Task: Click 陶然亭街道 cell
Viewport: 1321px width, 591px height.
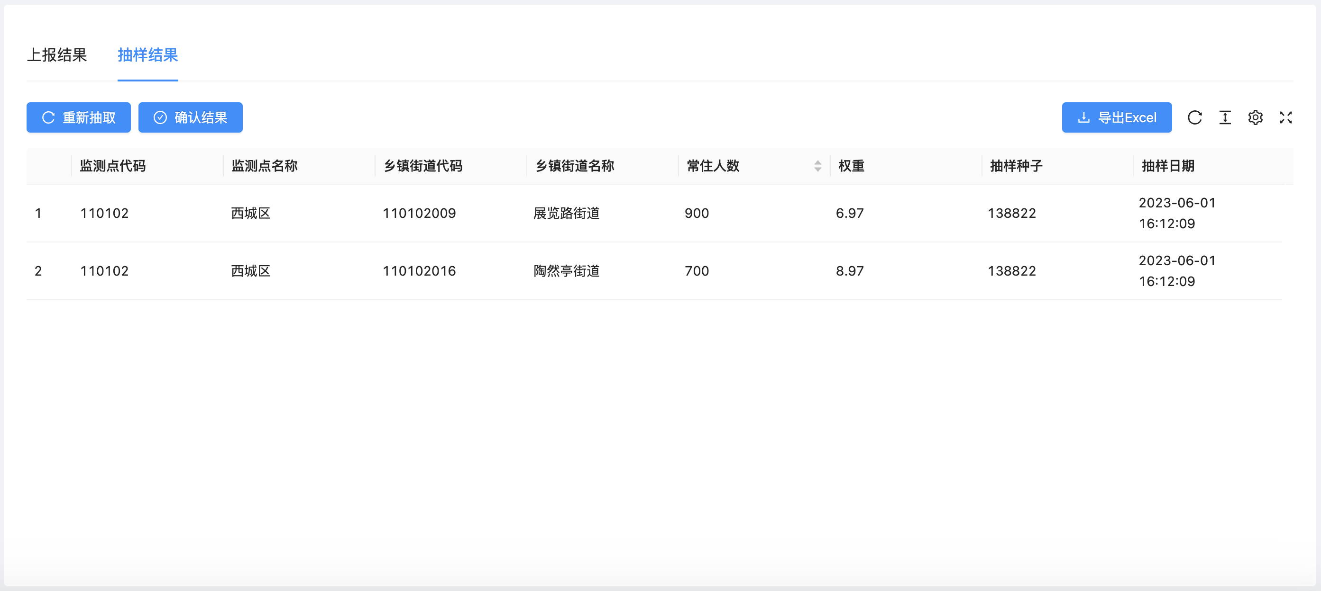Action: click(x=567, y=271)
